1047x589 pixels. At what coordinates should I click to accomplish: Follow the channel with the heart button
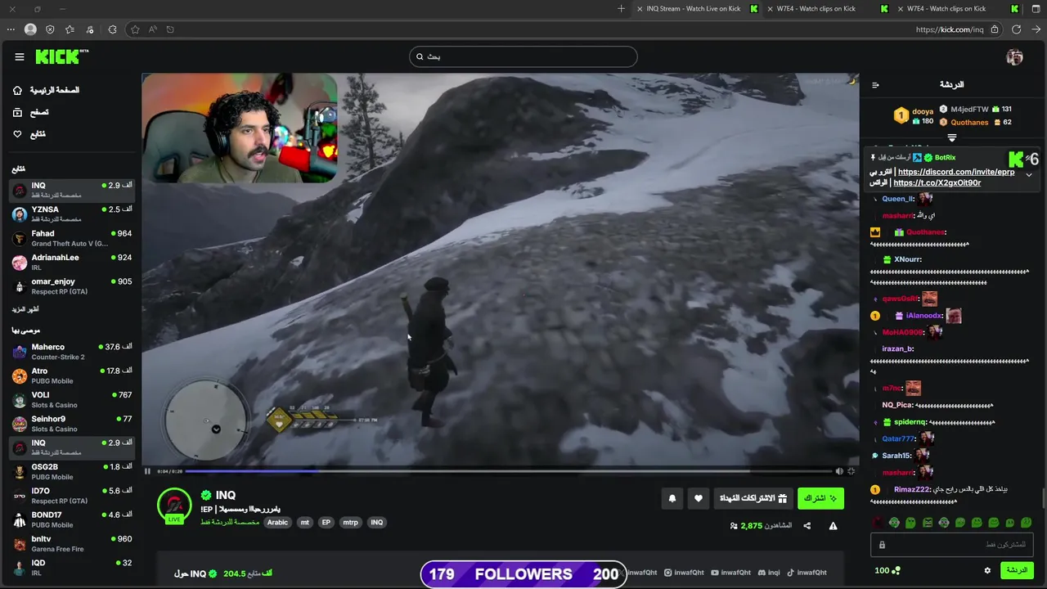tap(698, 498)
